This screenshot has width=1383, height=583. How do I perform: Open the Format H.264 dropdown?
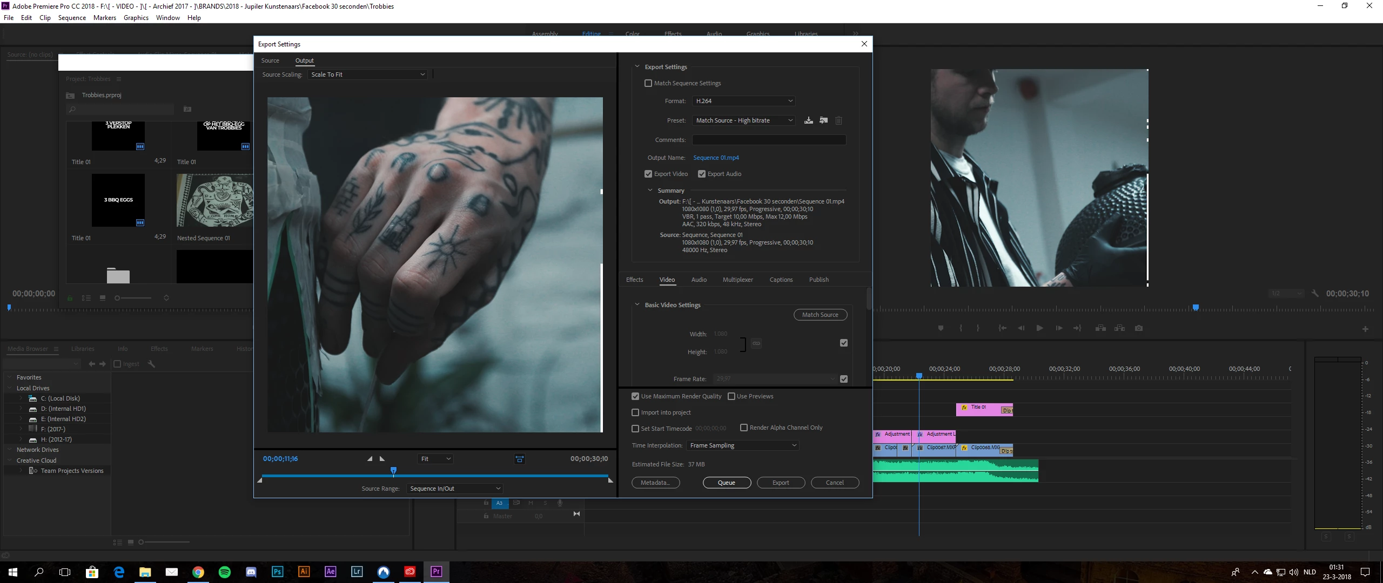tap(743, 101)
